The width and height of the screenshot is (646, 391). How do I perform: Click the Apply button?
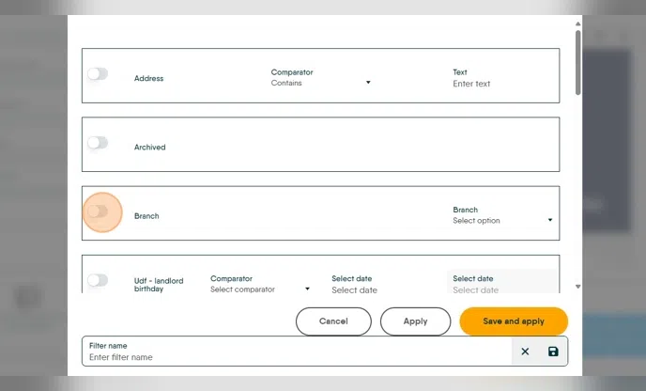point(415,321)
